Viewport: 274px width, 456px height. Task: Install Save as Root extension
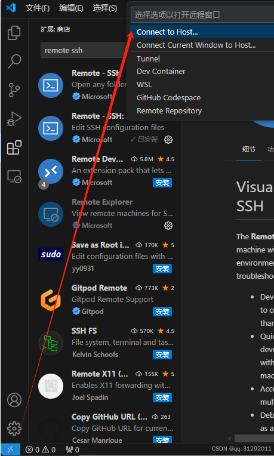(162, 269)
